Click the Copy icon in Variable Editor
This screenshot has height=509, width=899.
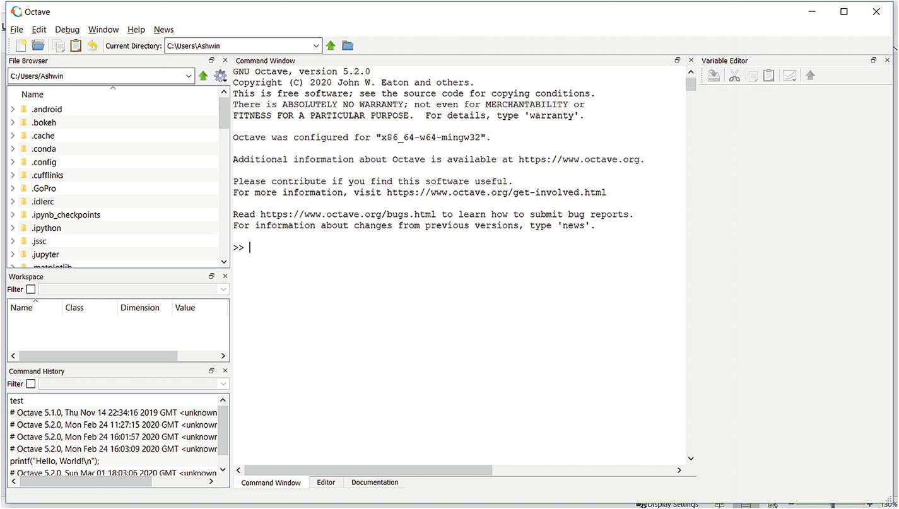(x=751, y=76)
